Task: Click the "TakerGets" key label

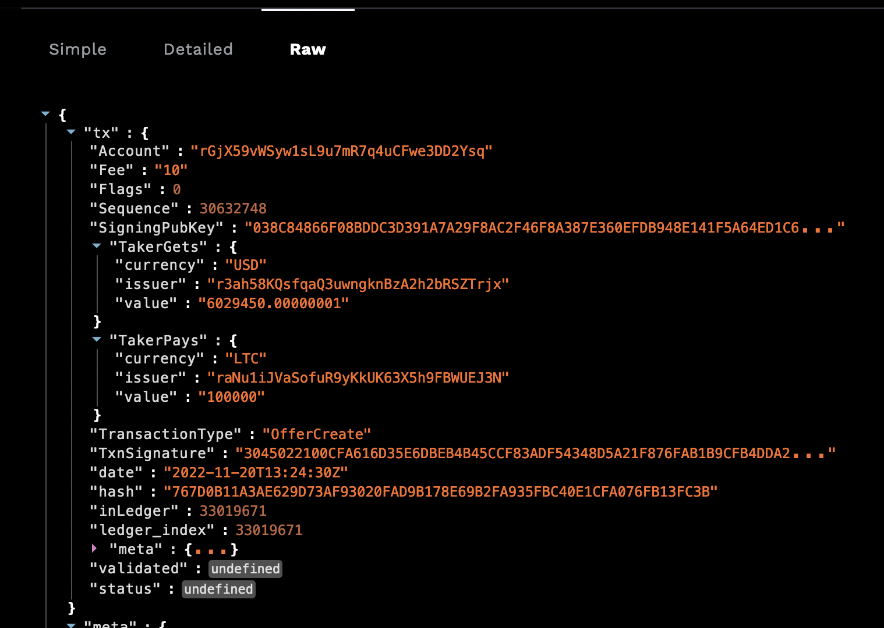Action: [x=158, y=247]
